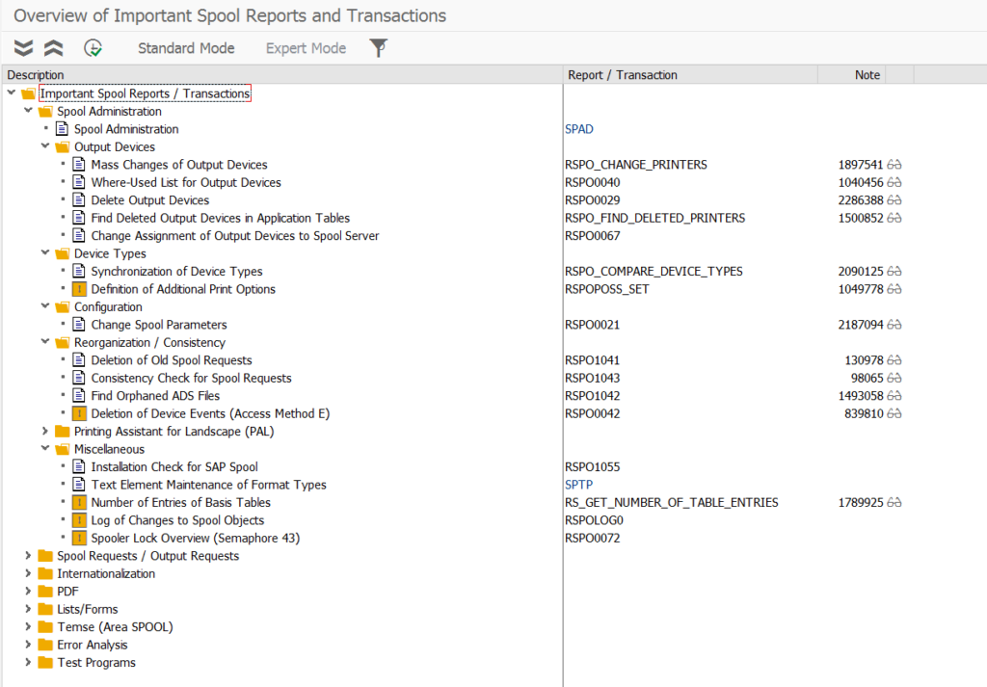Switch to Standard Mode
The height and width of the screenshot is (687, 987).
click(186, 48)
